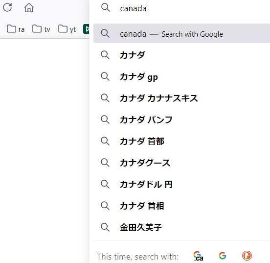Screen dimensions: 270x263
Task: Open the Home page icon
Action: click(29, 8)
